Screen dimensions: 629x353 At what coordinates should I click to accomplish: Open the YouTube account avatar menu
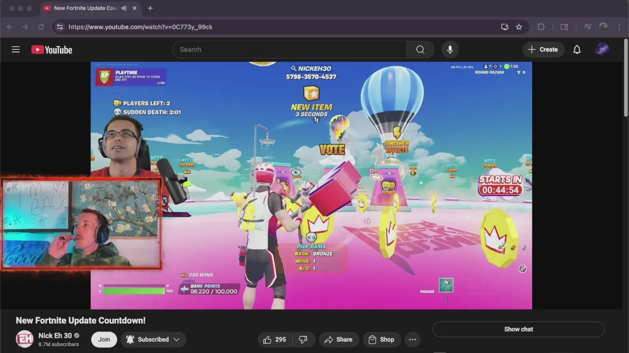pyautogui.click(x=602, y=50)
